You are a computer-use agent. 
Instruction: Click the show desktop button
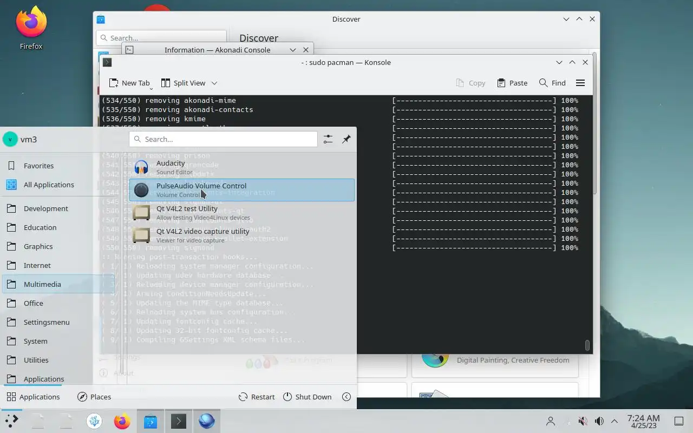tap(679, 421)
